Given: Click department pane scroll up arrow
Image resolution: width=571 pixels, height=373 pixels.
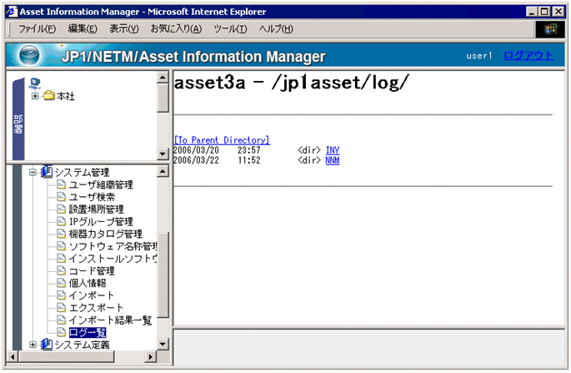Looking at the screenshot, I should pyautogui.click(x=163, y=78).
